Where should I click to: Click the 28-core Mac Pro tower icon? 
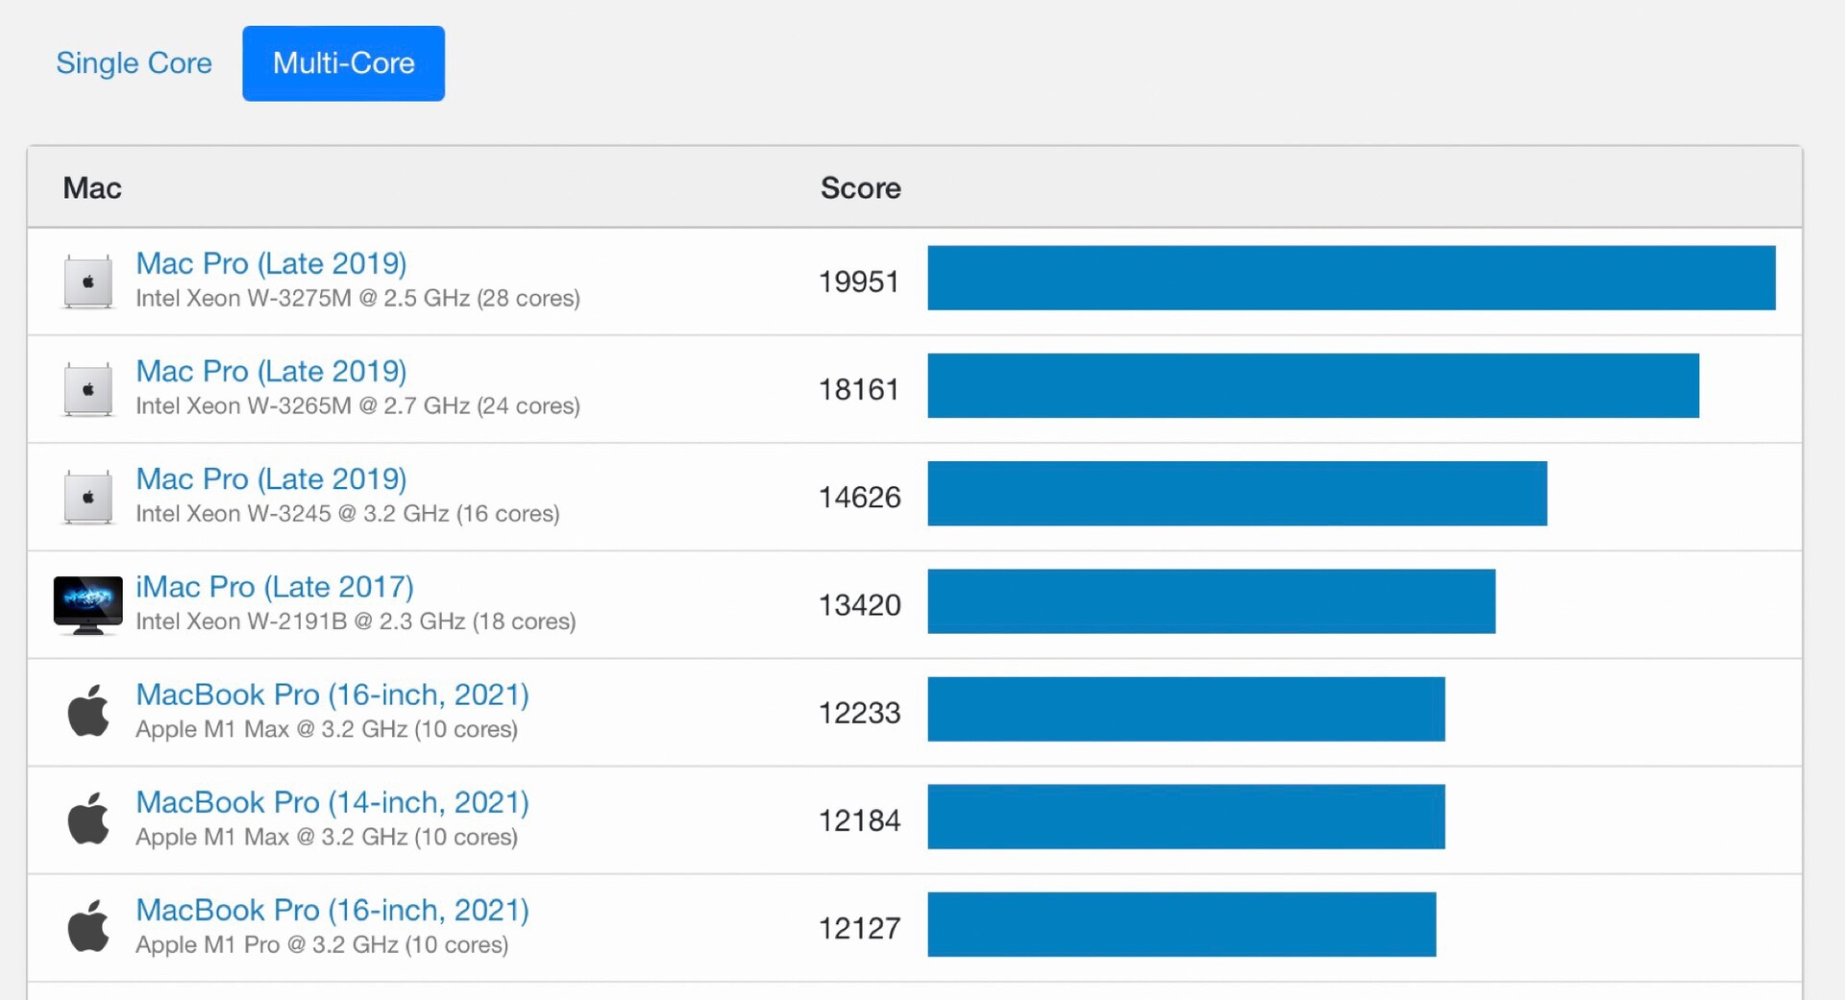coord(87,281)
